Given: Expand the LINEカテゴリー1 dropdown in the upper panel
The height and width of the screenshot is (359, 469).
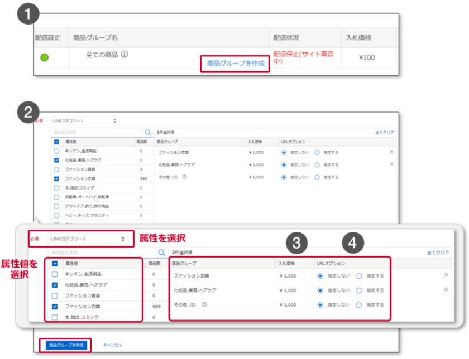Looking at the screenshot, I should tap(84, 120).
